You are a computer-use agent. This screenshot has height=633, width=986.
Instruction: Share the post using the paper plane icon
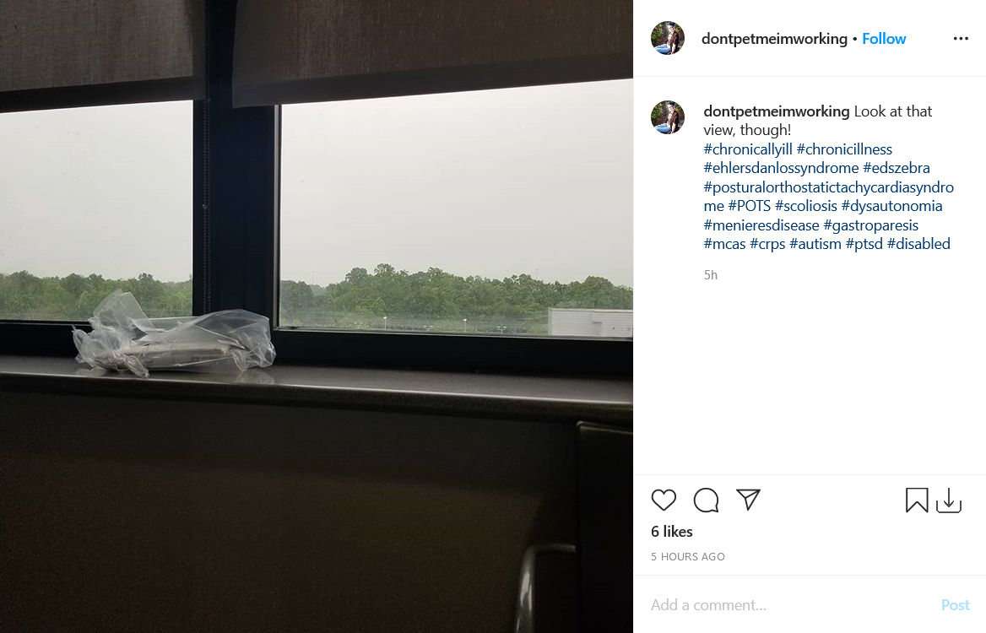tap(748, 499)
